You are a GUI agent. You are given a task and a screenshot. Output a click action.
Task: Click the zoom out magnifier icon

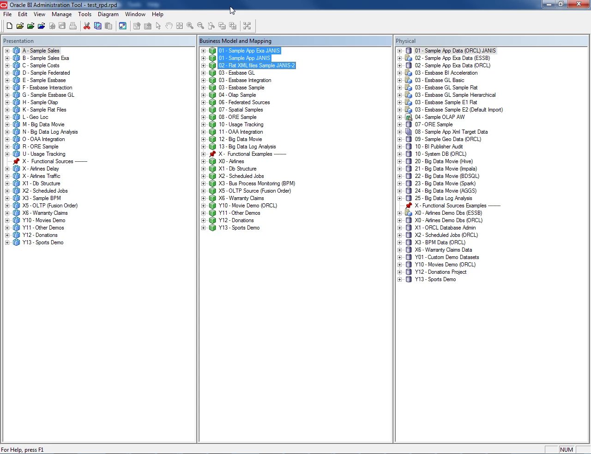pos(200,26)
